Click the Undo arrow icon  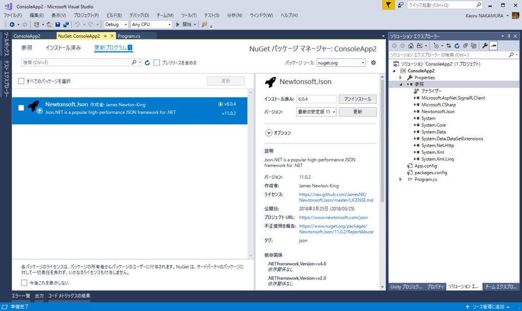point(77,24)
